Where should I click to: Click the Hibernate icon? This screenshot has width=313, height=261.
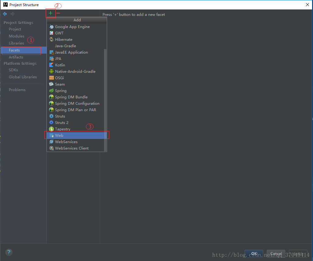coord(51,39)
